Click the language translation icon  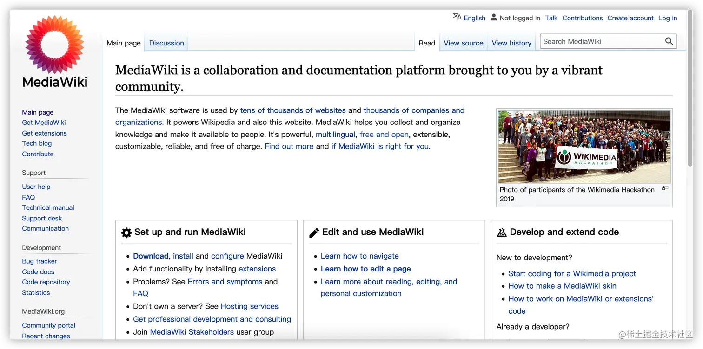pos(457,17)
